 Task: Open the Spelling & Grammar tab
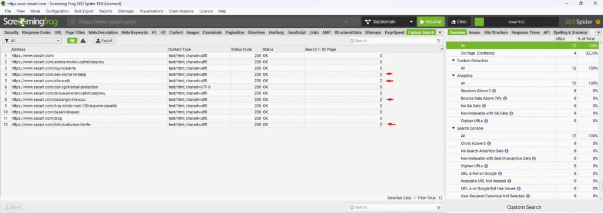(x=570, y=32)
